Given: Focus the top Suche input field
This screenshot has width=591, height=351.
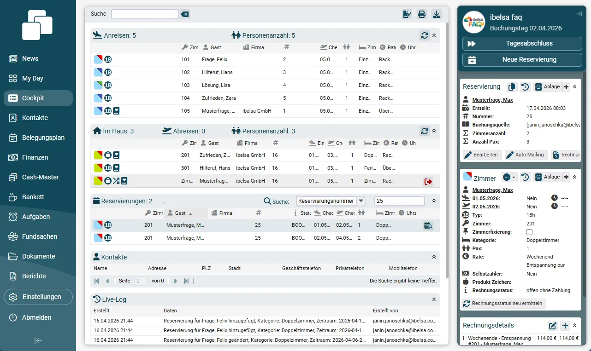Looking at the screenshot, I should 145,14.
